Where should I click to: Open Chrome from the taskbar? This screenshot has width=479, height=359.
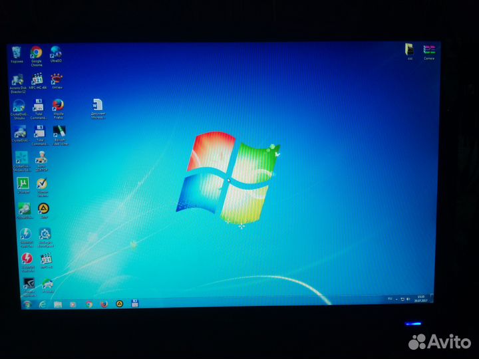[x=88, y=304]
